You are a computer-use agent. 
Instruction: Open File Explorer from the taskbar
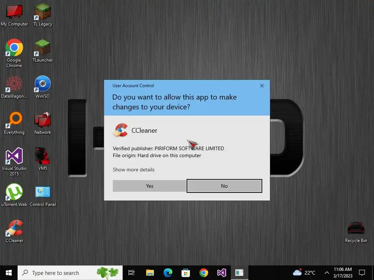[150, 273]
